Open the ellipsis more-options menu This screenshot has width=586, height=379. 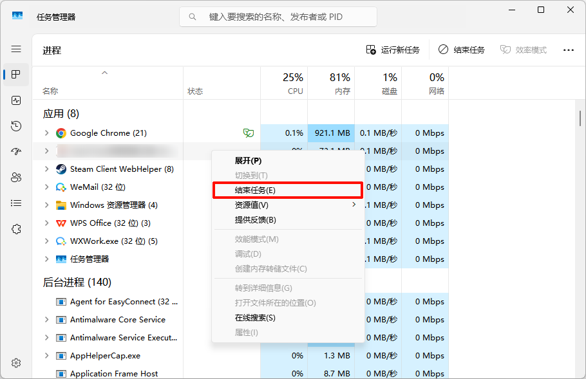(568, 50)
